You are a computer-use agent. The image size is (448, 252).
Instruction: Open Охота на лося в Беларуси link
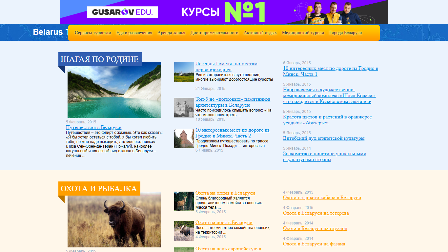pyautogui.click(x=224, y=222)
